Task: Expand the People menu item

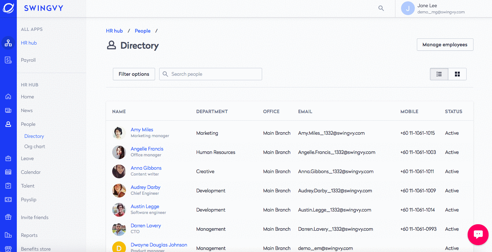Action: coord(28,124)
